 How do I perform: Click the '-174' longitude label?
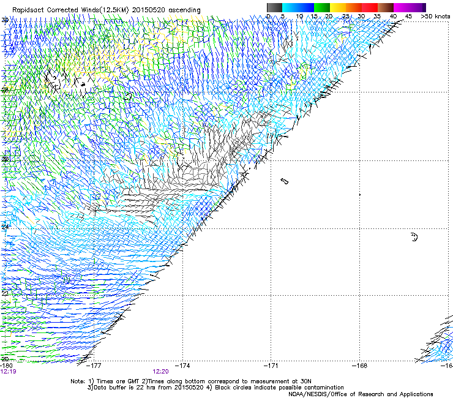[182, 366]
